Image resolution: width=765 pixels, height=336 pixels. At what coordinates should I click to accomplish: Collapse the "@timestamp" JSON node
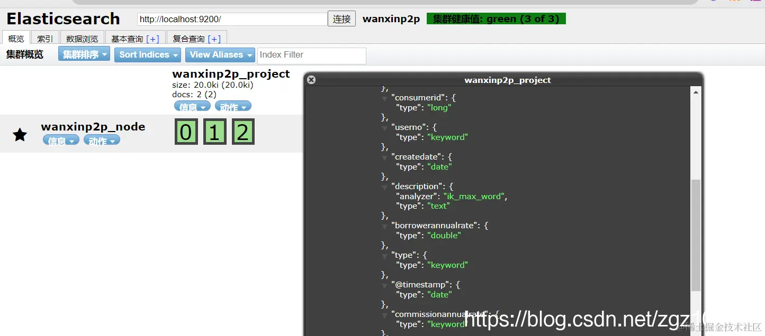[385, 285]
